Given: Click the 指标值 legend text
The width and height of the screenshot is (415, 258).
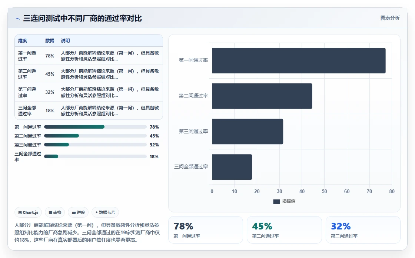Looking at the screenshot, I should (x=289, y=201).
